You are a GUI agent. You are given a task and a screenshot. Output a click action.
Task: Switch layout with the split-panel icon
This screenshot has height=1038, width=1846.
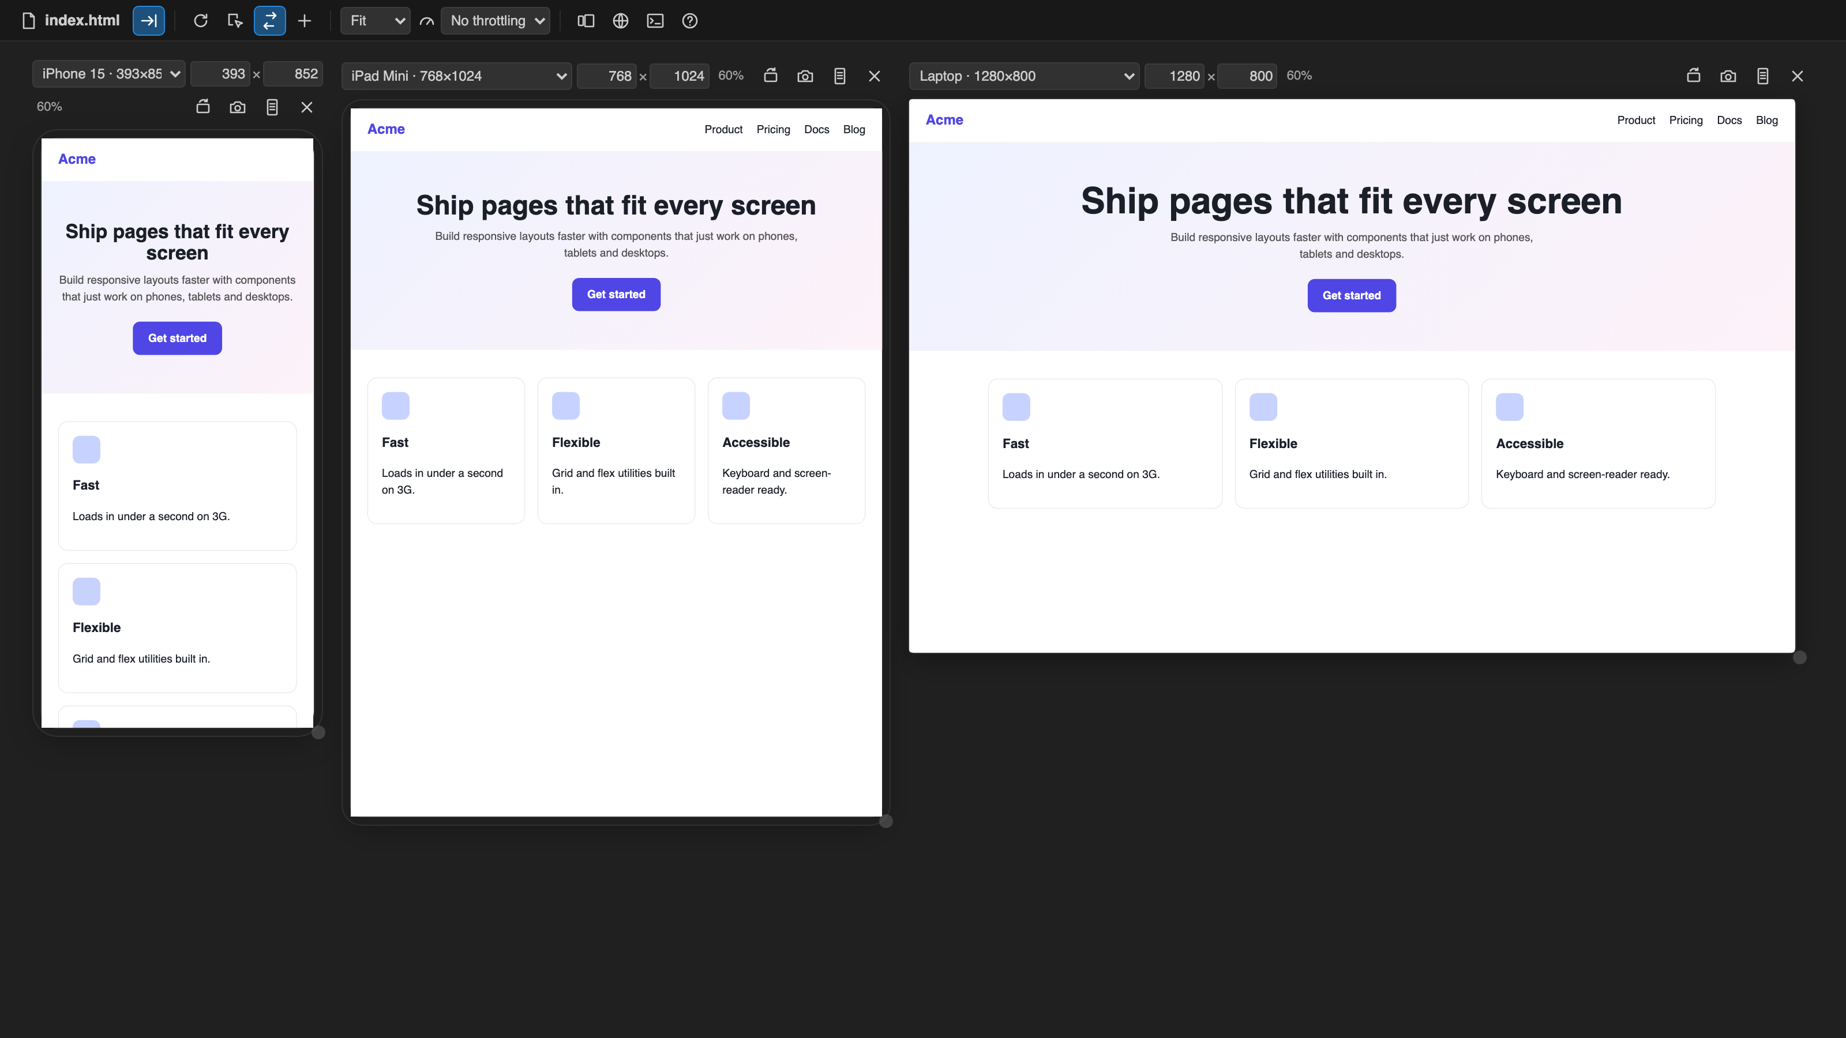(586, 21)
